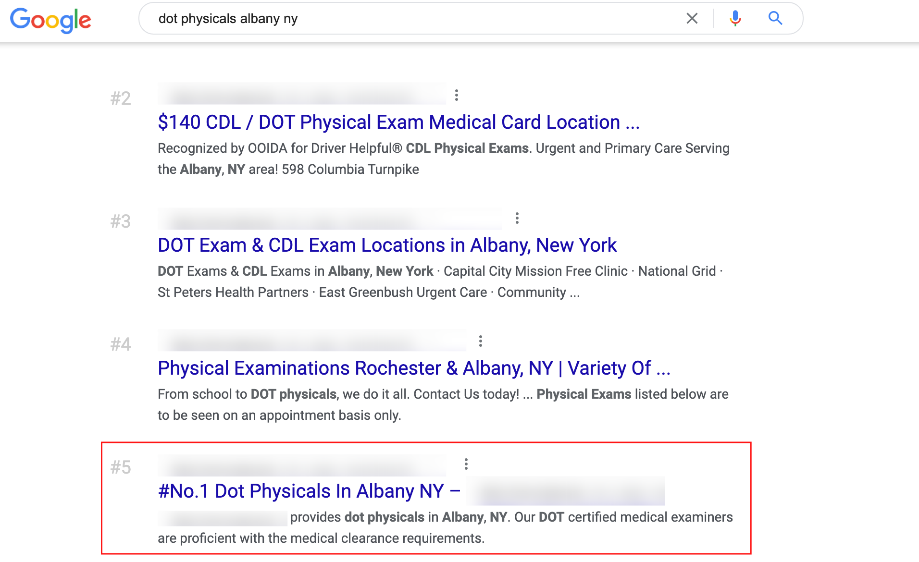Open DOT Exam & CDL Exam Locations result

pos(386,245)
